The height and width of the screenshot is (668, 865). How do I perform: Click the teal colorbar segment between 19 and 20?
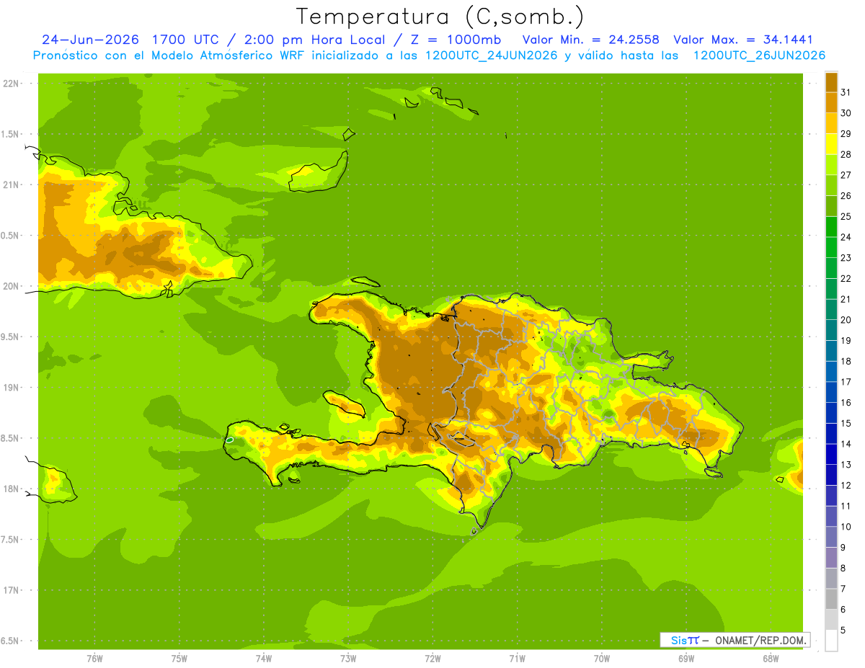click(831, 330)
